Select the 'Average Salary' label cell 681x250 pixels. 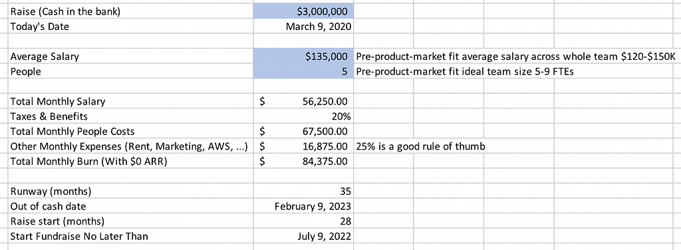[131, 57]
